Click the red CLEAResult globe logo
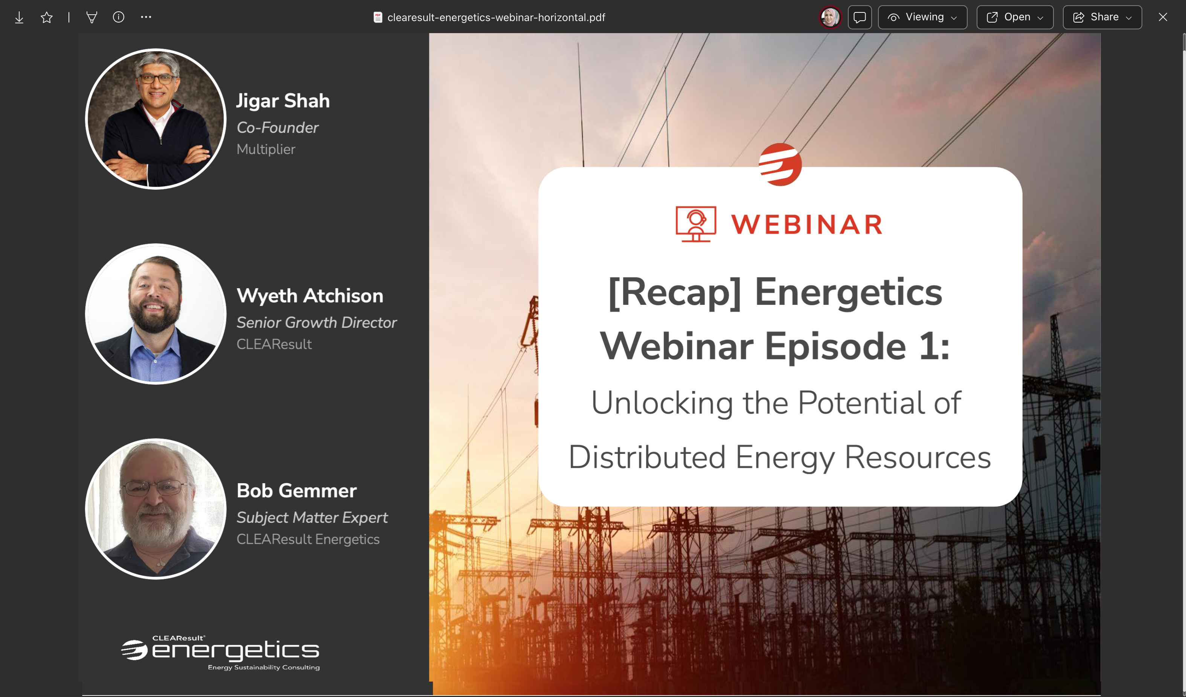 [x=780, y=164]
